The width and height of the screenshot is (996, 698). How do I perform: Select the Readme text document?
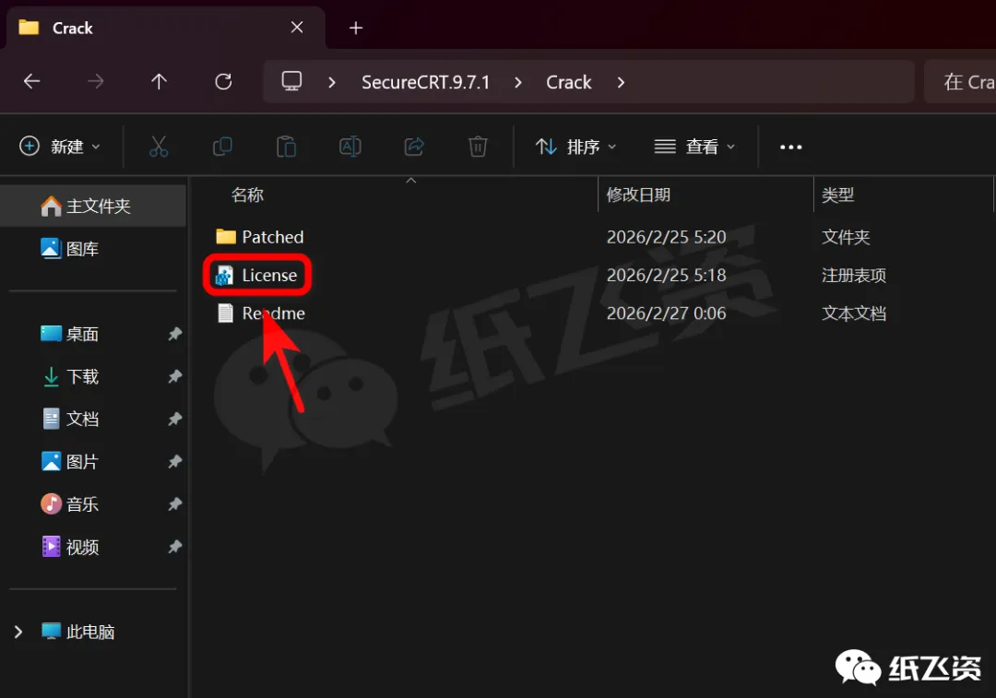[273, 314]
